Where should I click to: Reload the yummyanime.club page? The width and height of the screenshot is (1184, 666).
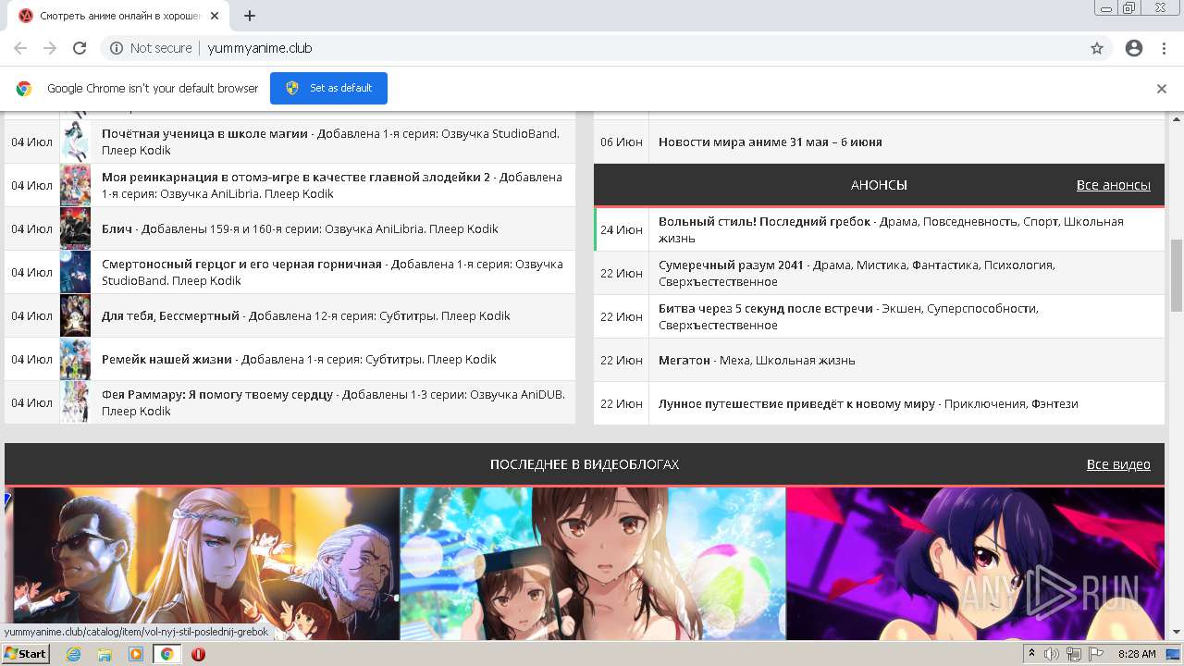point(80,48)
